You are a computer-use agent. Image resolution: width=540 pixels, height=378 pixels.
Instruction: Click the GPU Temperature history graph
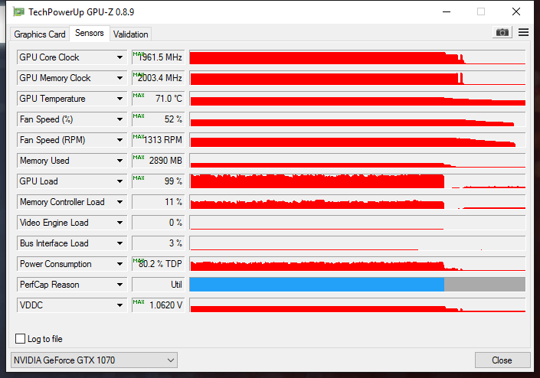coord(358,99)
